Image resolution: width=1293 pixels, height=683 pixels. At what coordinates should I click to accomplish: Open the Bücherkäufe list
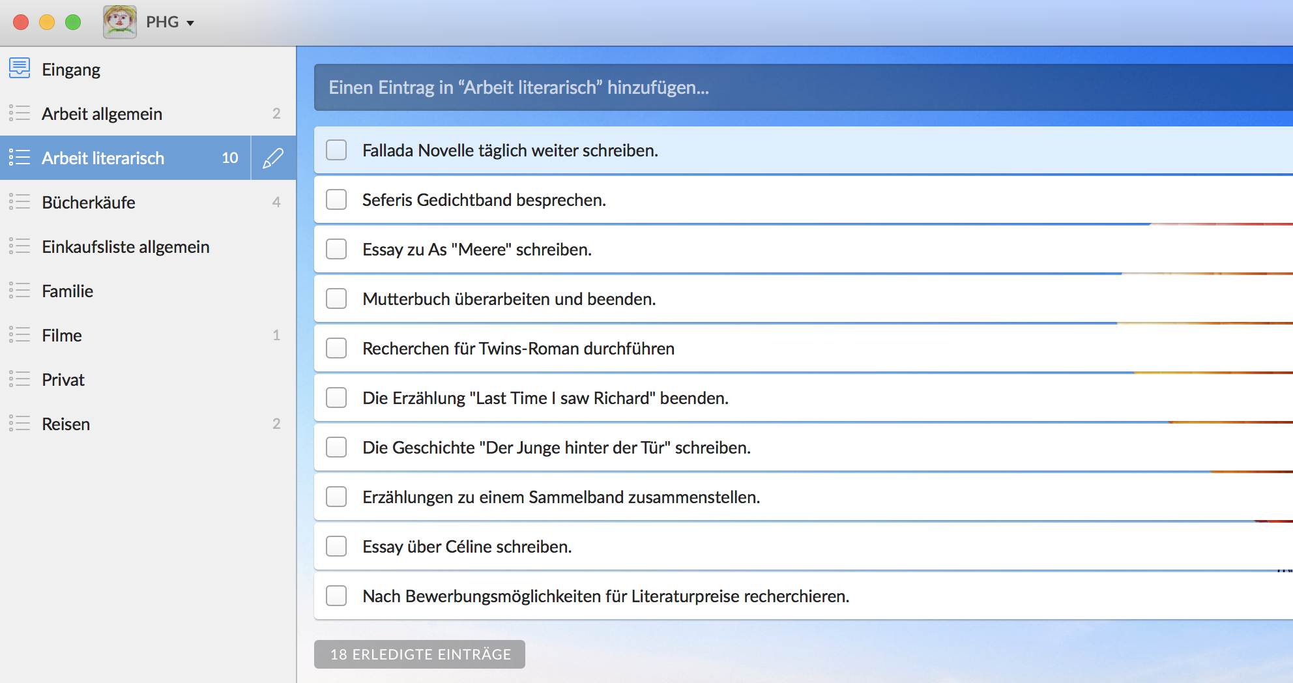click(x=148, y=202)
